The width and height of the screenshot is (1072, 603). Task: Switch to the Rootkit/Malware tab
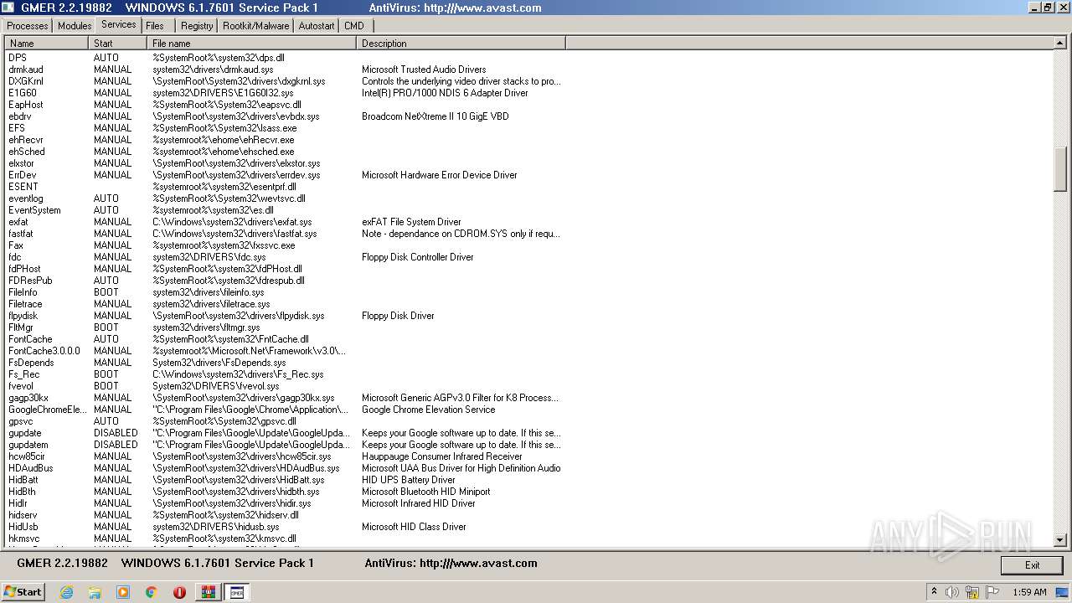pos(255,26)
